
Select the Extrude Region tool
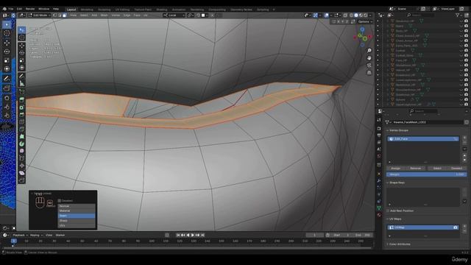pyautogui.click(x=21, y=100)
